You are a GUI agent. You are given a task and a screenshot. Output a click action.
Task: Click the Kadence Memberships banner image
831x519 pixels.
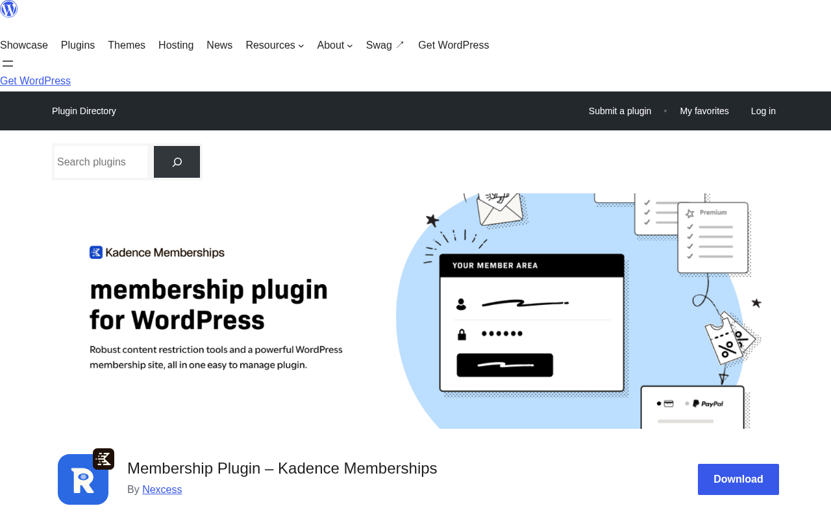(x=415, y=311)
